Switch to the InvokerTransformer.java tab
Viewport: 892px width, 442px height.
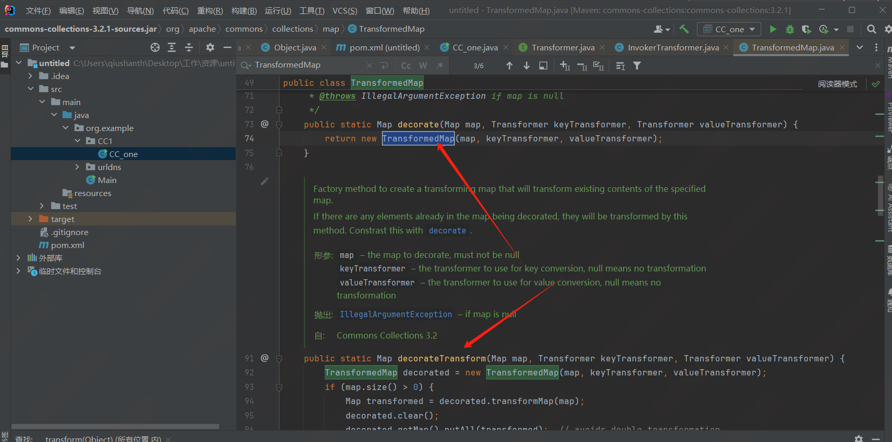pos(673,47)
